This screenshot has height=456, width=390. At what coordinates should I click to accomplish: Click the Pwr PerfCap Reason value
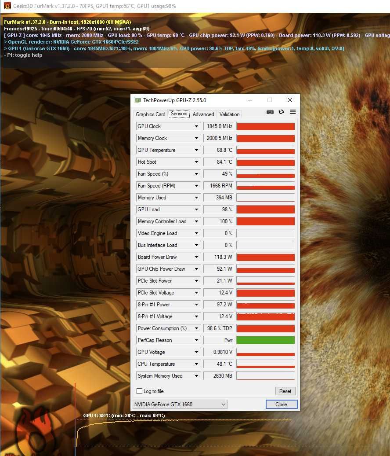point(219,340)
